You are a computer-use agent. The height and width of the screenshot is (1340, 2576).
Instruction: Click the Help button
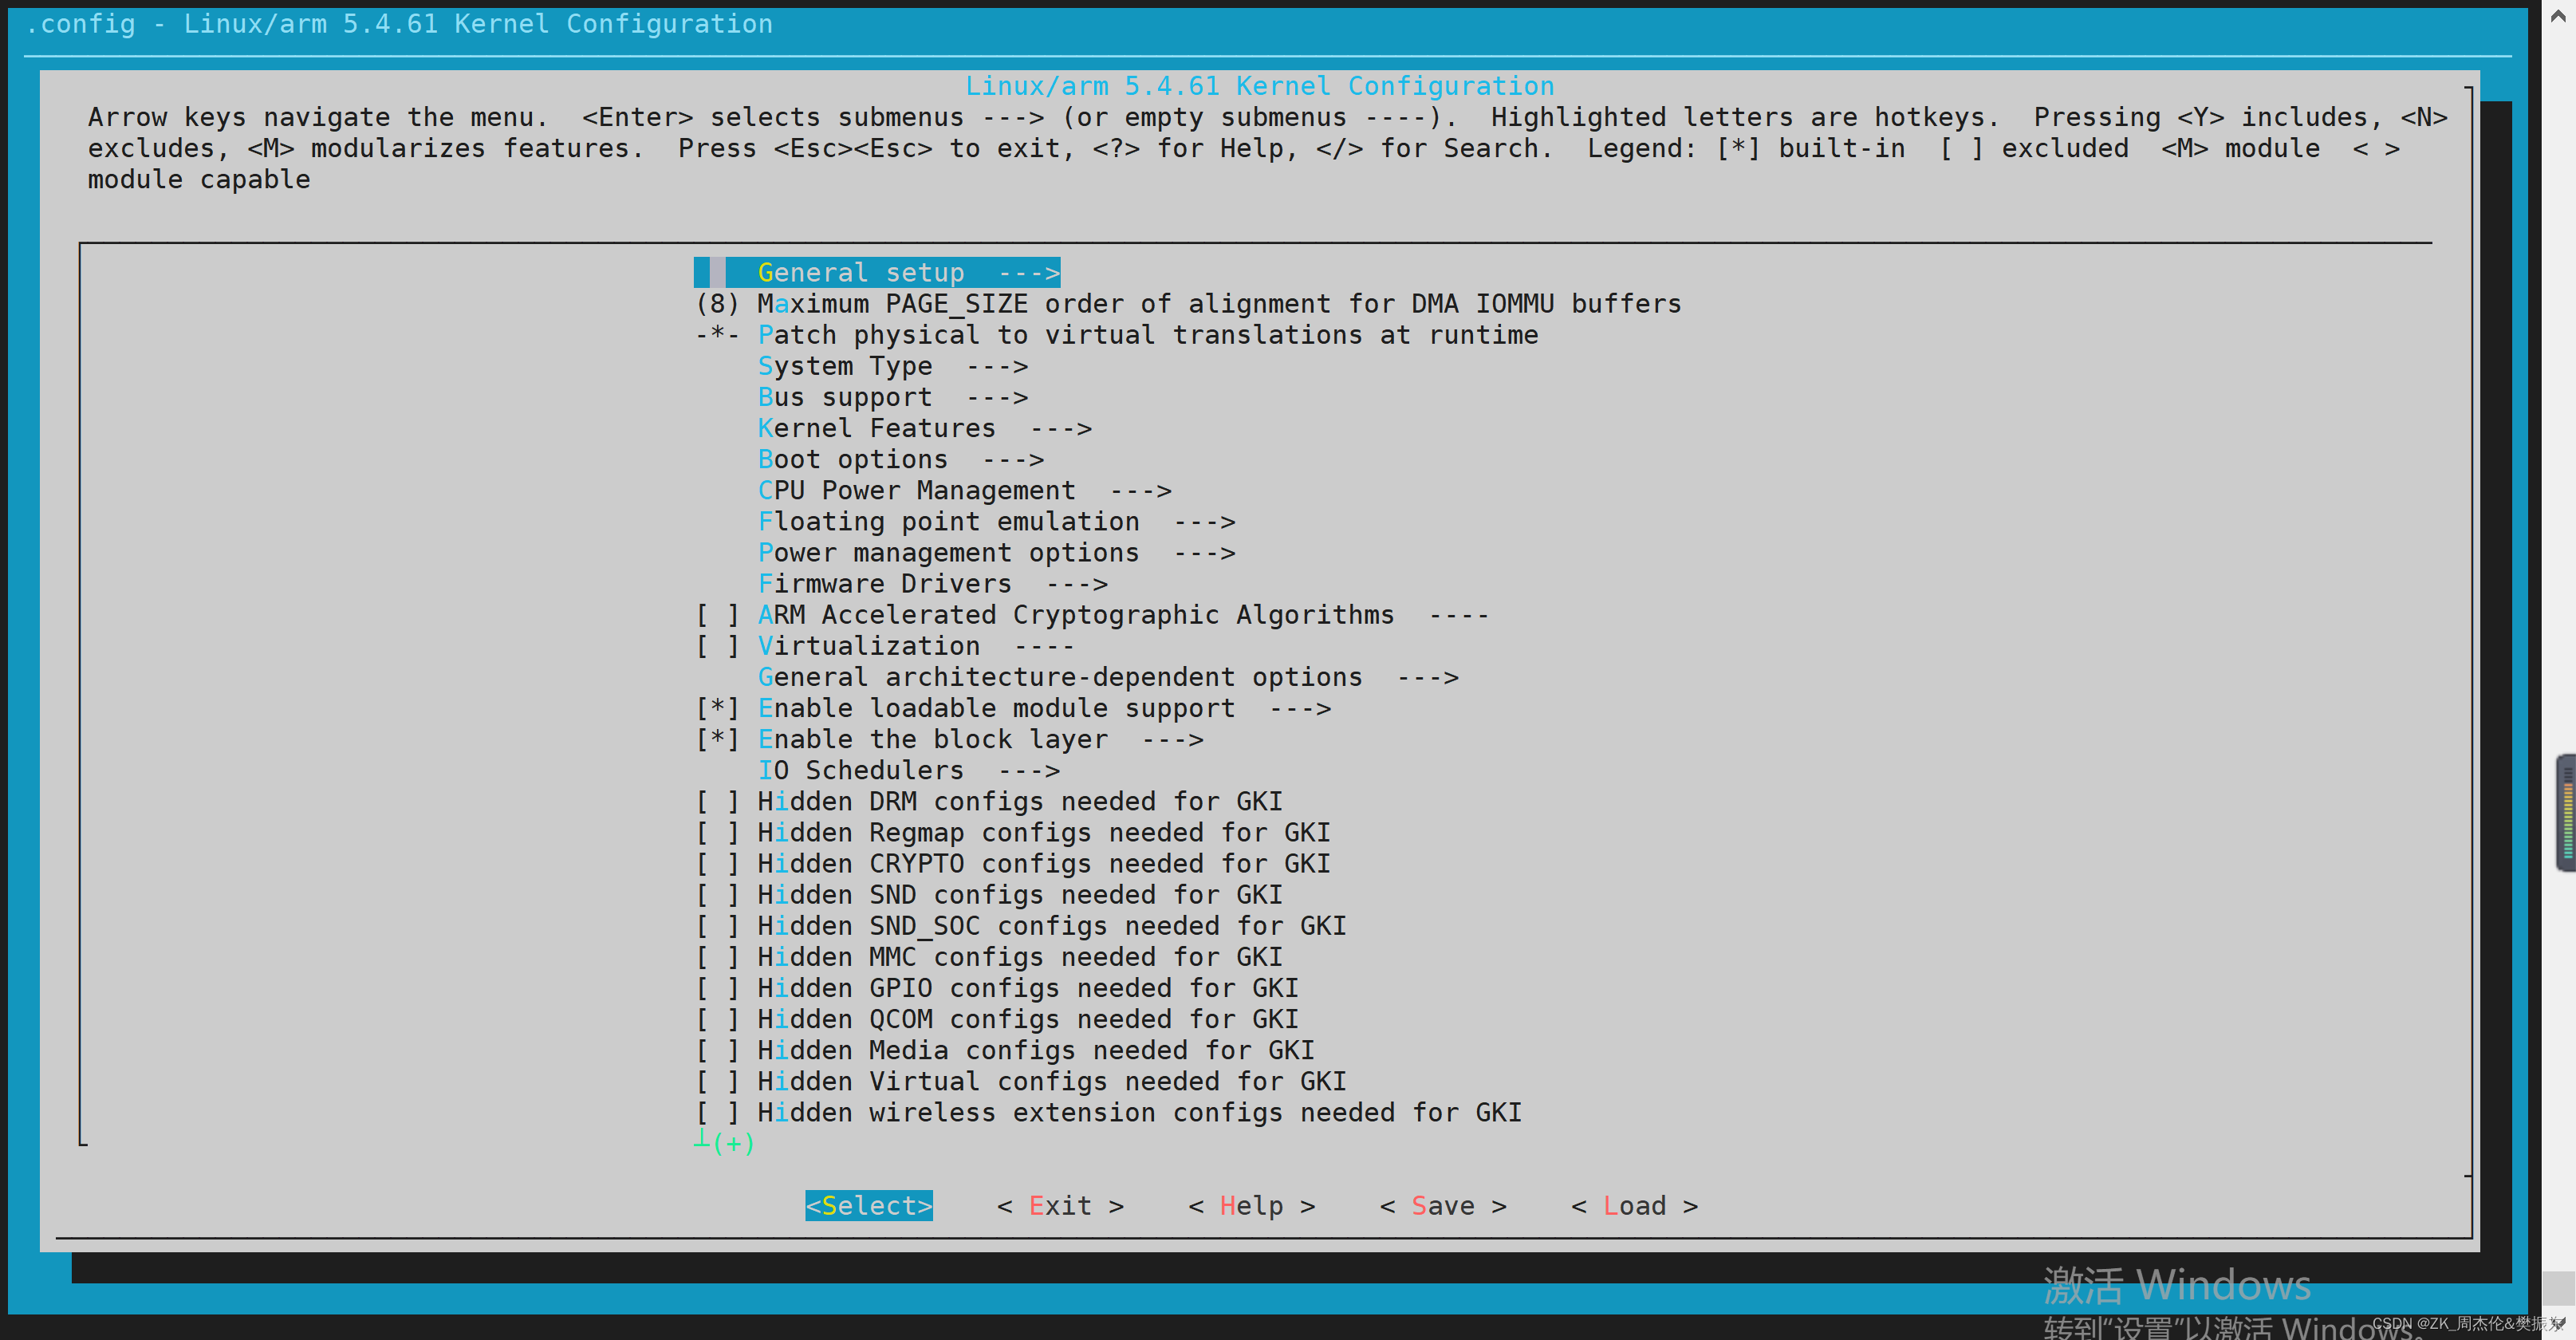1251,1205
